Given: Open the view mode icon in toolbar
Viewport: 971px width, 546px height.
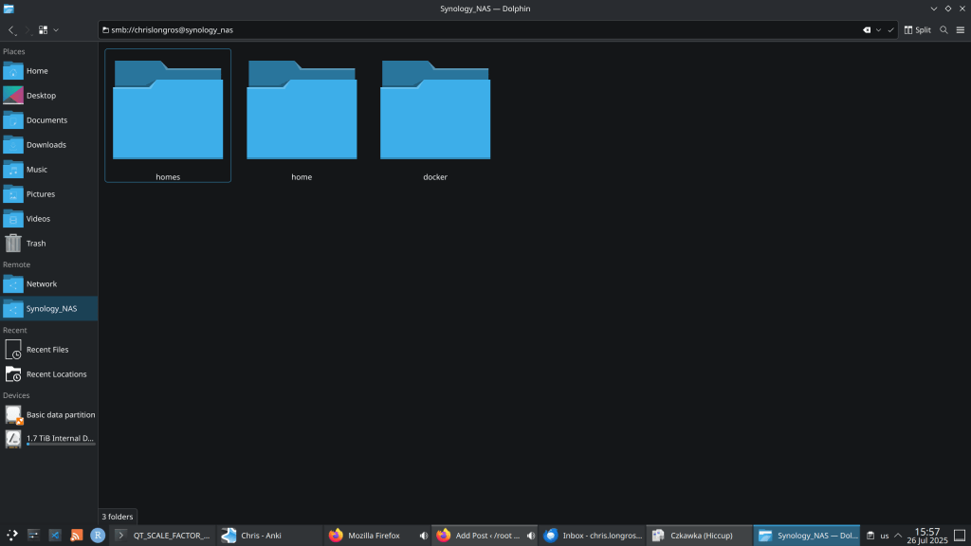Looking at the screenshot, I should pos(44,30).
